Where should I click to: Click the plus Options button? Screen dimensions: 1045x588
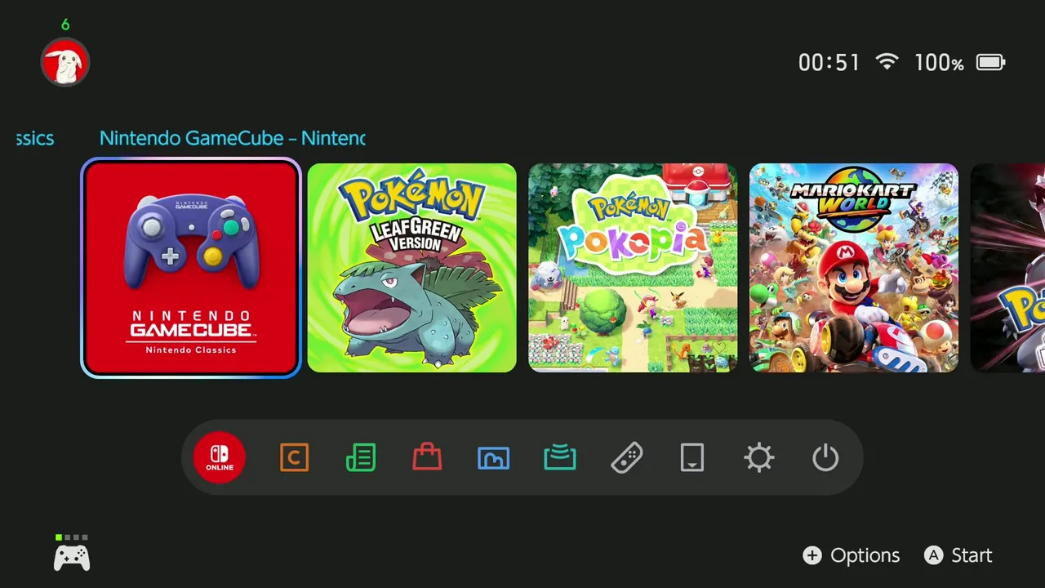[x=851, y=555]
